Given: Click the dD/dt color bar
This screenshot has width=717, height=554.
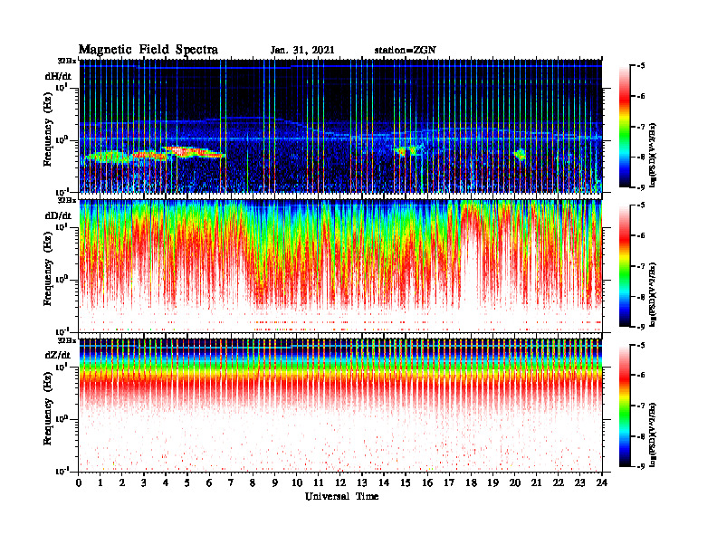Looking at the screenshot, I should pos(625,266).
